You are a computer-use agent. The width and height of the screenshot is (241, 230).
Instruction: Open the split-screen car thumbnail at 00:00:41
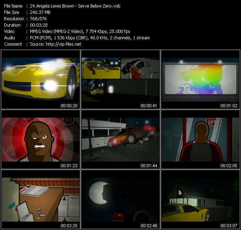click(120, 79)
